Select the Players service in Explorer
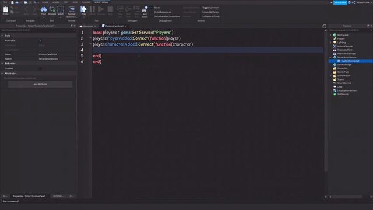 pyautogui.click(x=340, y=39)
